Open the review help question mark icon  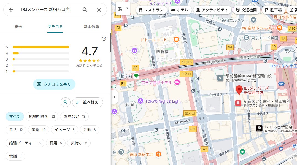pos(104,39)
